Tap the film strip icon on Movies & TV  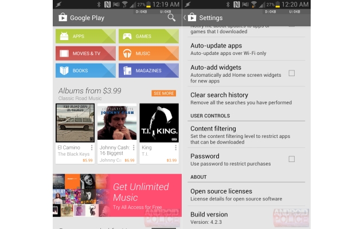click(64, 53)
